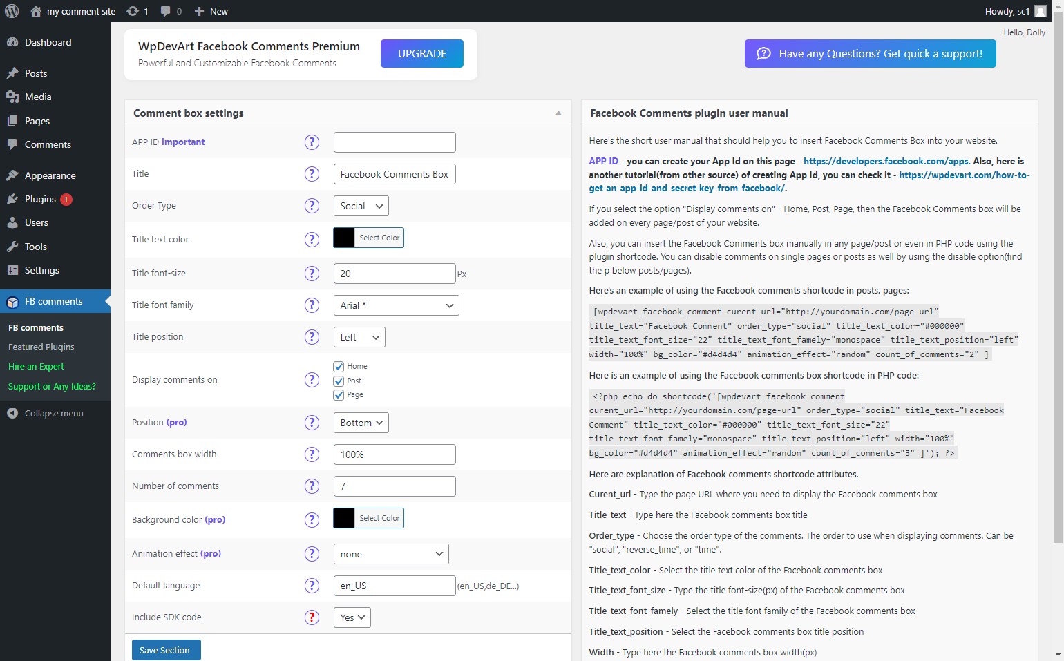Click the FB comments cube icon
1064x661 pixels.
[12, 302]
